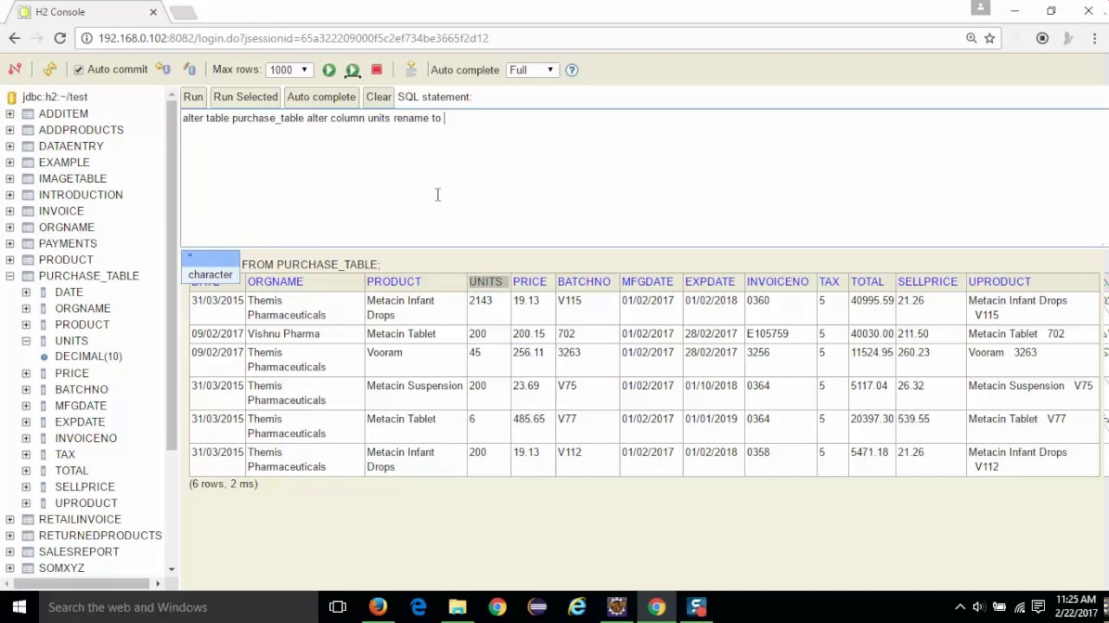The image size is (1109, 623).
Task: Click the red Cancel statement icon
Action: pyautogui.click(x=377, y=70)
